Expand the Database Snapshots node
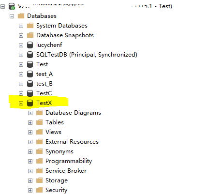The width and height of the screenshot is (221, 194). click(x=21, y=35)
